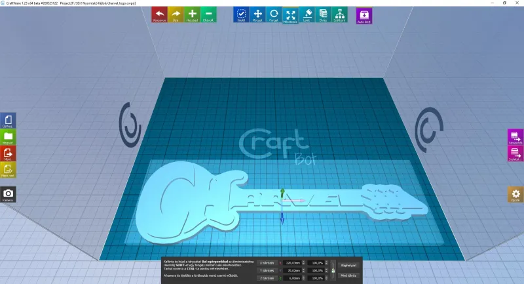Click the stepper beside Z scale percent
524x284 pixels.
(x=326, y=278)
